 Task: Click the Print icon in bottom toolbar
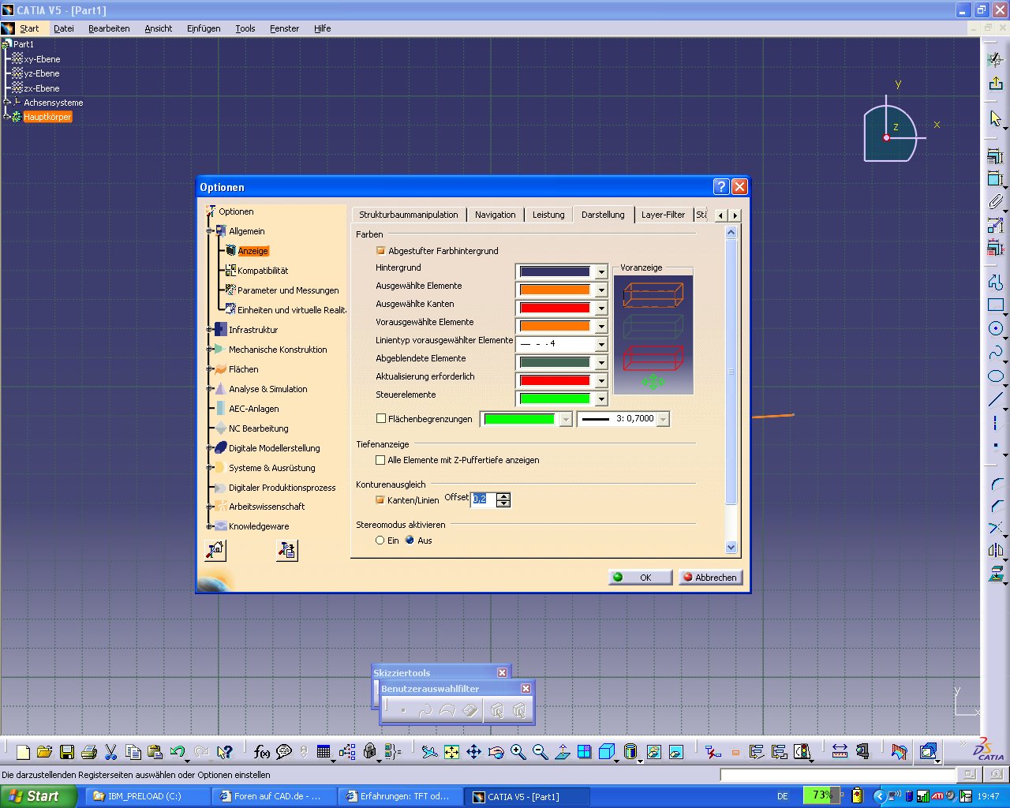point(89,752)
